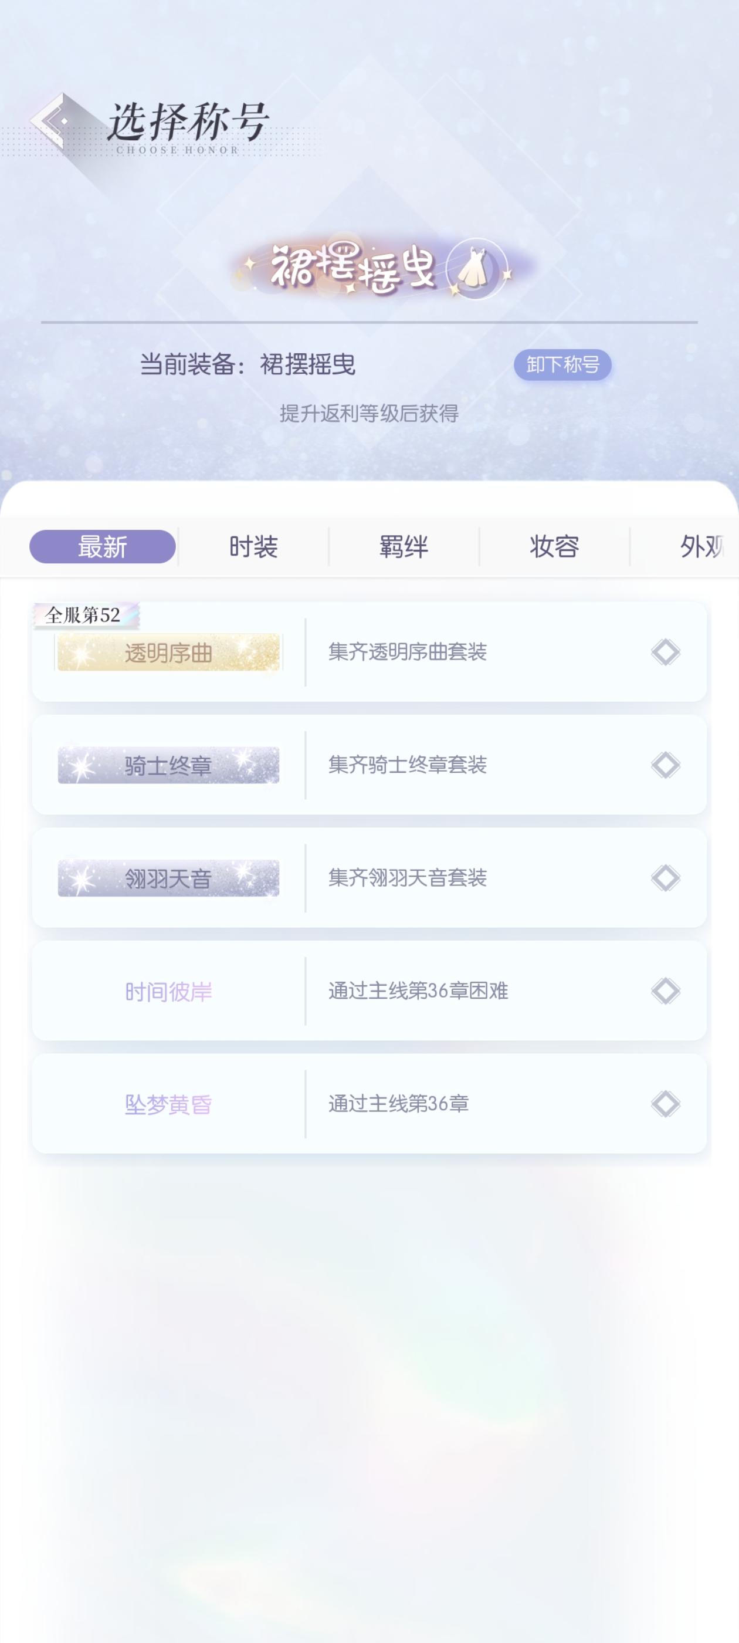Click the 坠梦黄昏 title text
Image resolution: width=739 pixels, height=1643 pixels.
(x=168, y=1104)
